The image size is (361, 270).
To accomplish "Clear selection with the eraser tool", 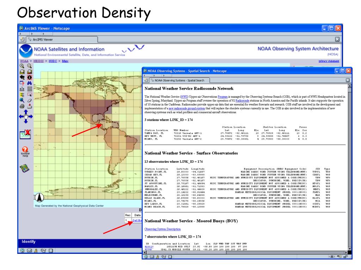I will point(30,100).
